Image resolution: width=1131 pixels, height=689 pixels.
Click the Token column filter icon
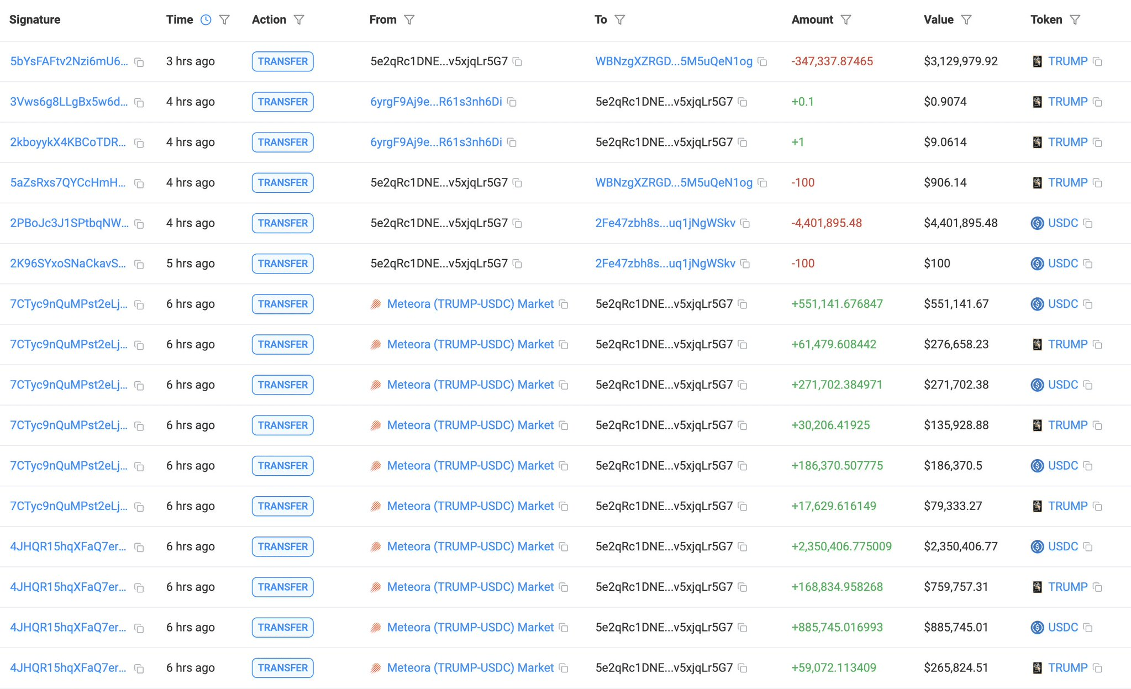[1075, 20]
